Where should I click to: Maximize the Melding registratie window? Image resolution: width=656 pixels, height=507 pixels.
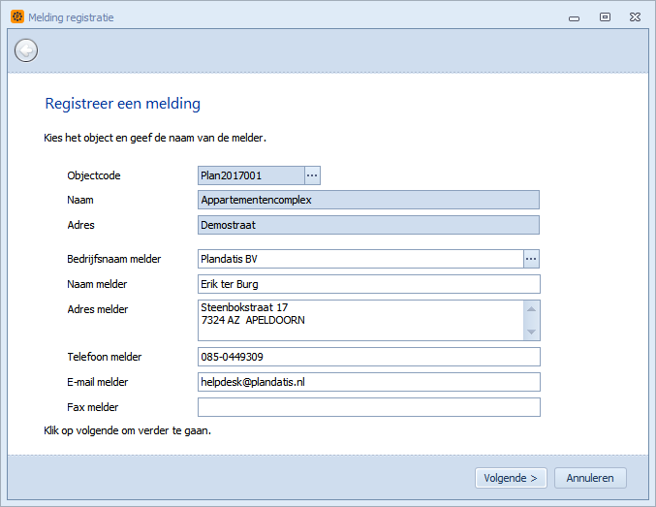[605, 17]
